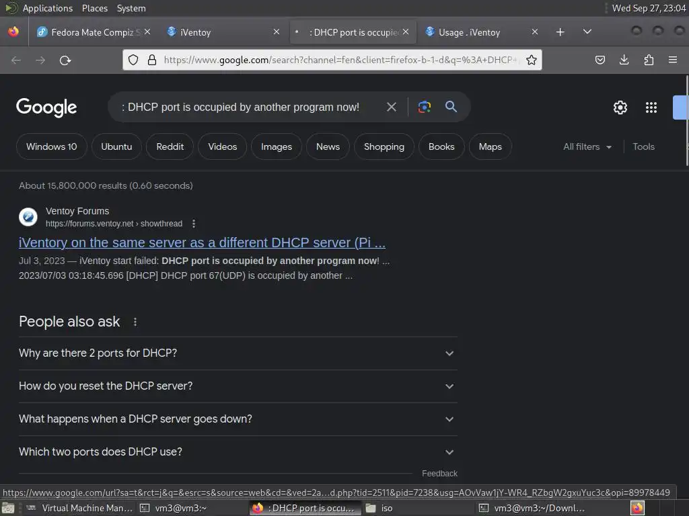
Task: Show Maps results
Action: [490, 146]
